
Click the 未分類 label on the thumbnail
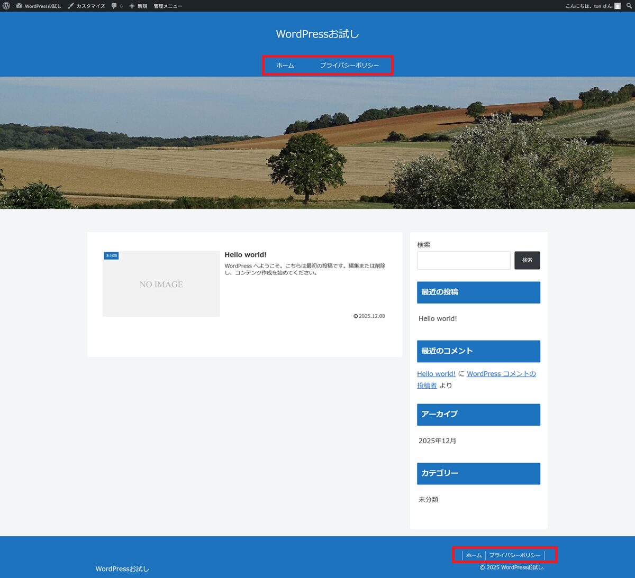(111, 255)
